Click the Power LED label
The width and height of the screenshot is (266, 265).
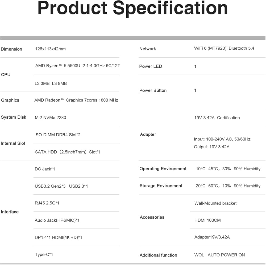[151, 66]
